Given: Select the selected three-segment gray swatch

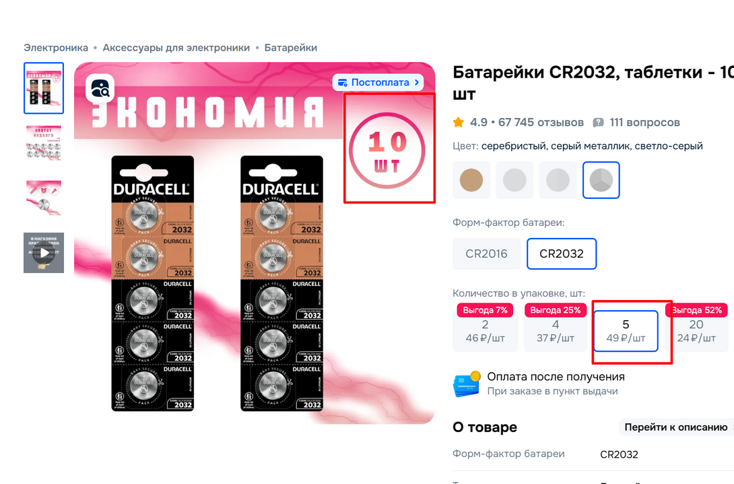Looking at the screenshot, I should coord(601,180).
